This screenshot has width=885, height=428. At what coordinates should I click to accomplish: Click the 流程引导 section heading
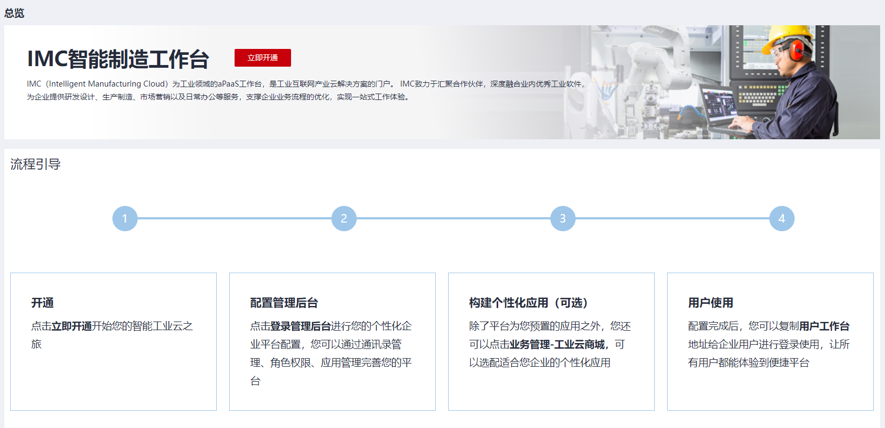[36, 164]
